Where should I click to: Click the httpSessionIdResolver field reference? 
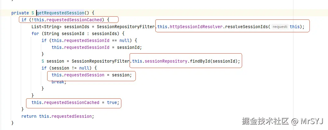196,27
